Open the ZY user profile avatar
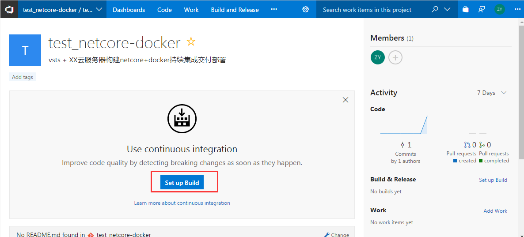Image resolution: width=524 pixels, height=237 pixels. click(500, 9)
